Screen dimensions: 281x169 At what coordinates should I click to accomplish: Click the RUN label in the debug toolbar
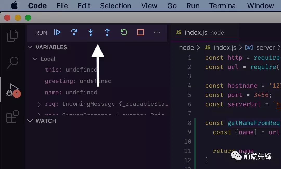(41, 33)
